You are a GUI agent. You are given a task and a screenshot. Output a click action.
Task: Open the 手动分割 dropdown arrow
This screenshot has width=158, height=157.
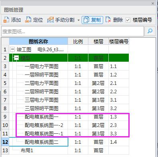tap(79, 20)
